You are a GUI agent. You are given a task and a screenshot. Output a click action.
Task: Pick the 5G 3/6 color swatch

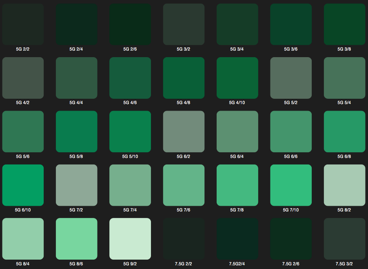291,24
